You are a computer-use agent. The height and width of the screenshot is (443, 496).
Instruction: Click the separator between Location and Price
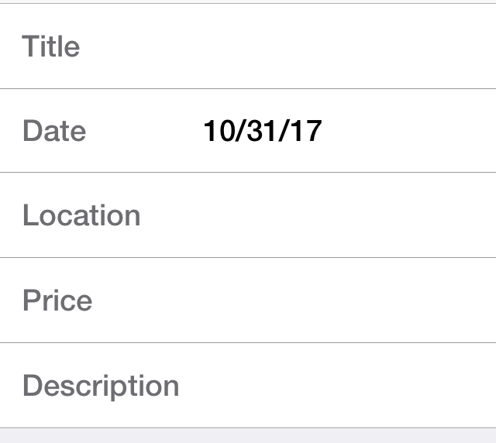point(248,257)
